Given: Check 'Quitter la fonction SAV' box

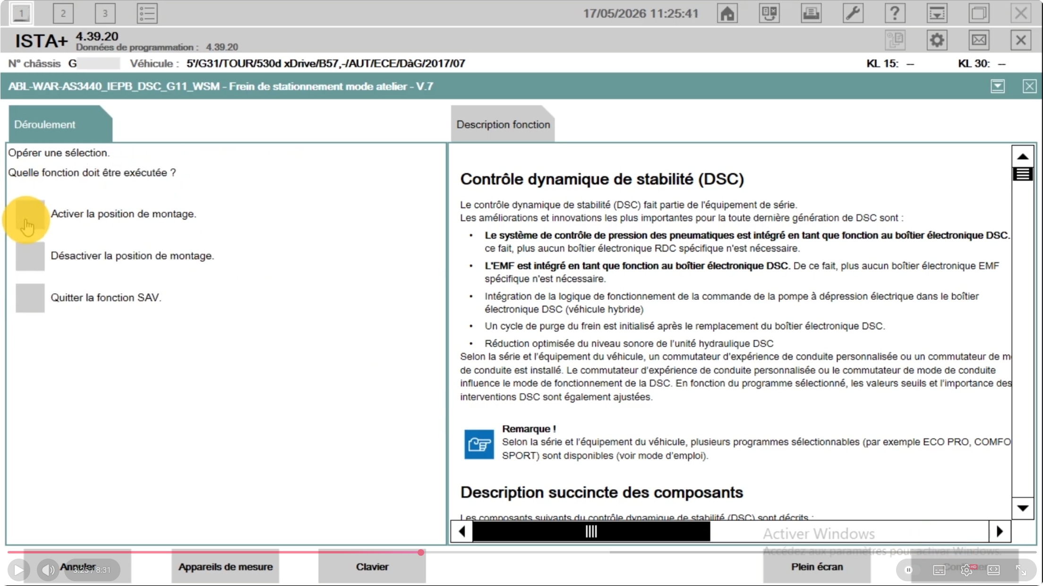Looking at the screenshot, I should [x=30, y=297].
